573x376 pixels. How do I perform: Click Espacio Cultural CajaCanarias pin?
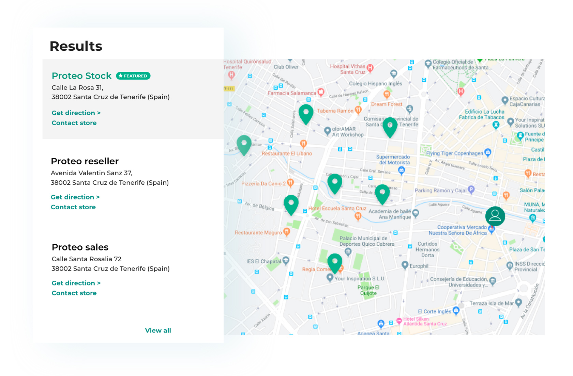[x=505, y=100]
